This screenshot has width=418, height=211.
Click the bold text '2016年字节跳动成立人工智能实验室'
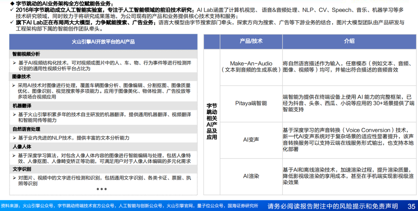[x=59, y=10]
